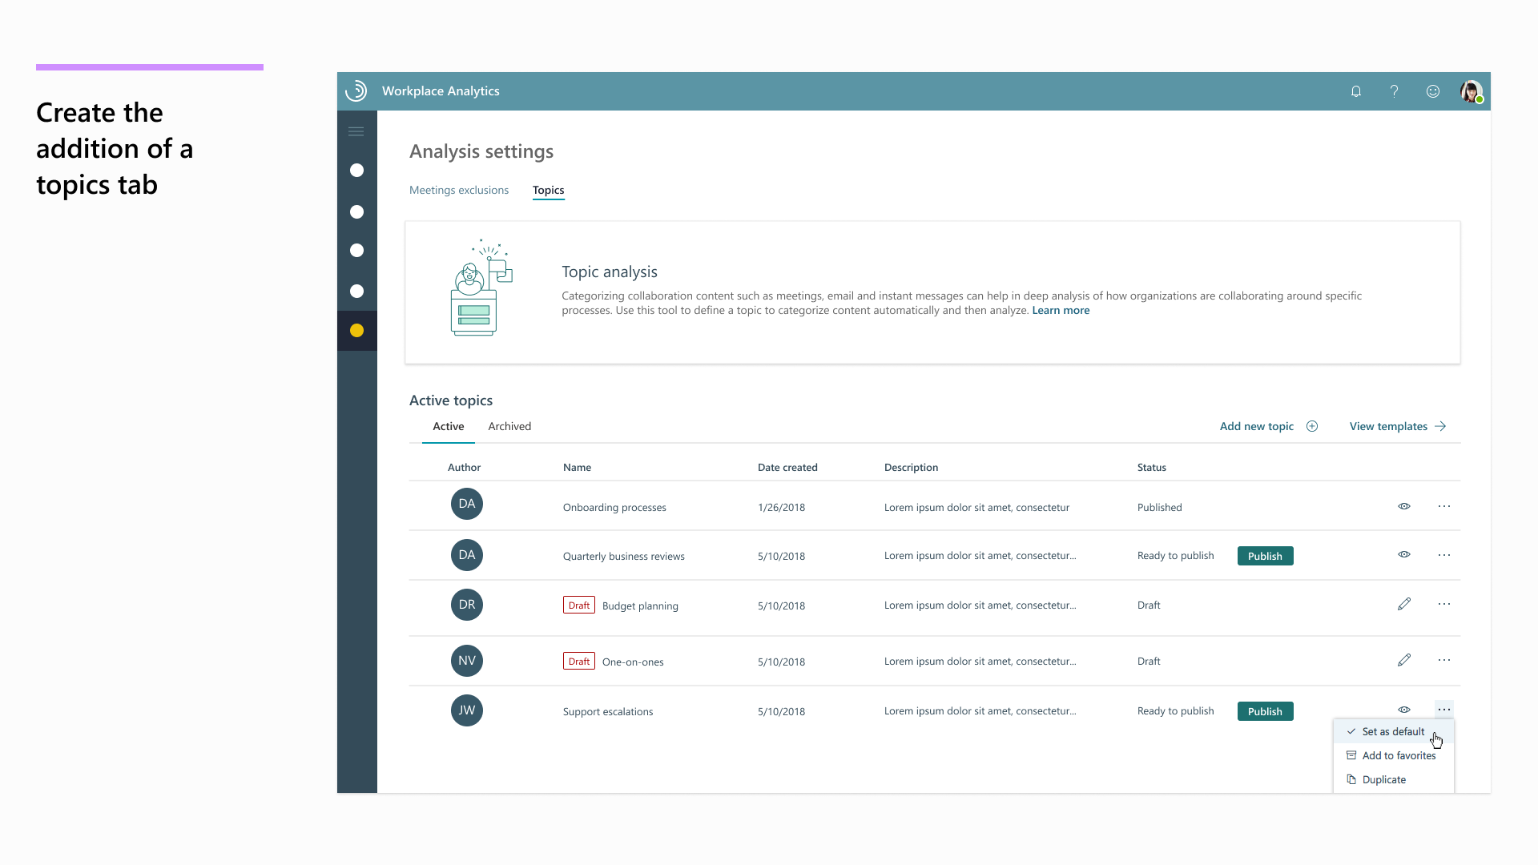The height and width of the screenshot is (865, 1538).
Task: Click the help question mark icon
Action: coord(1394,91)
